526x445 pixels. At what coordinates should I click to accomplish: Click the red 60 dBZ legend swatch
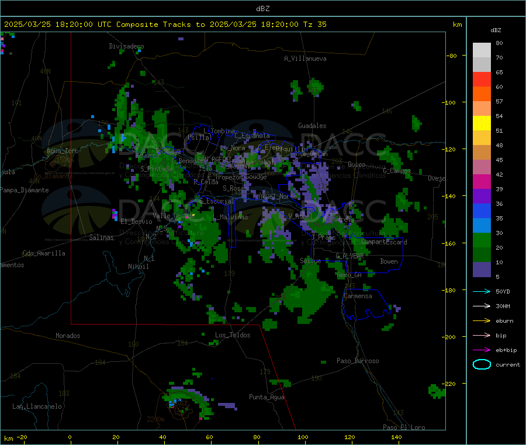[x=482, y=79]
